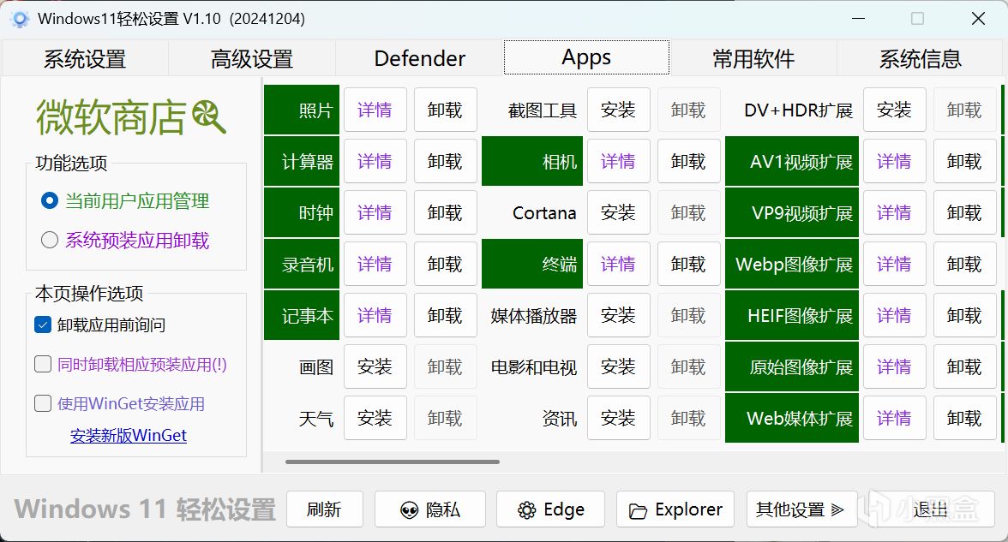This screenshot has width=1008, height=542.
Task: Click the app icon in title bar
Action: coord(20,19)
